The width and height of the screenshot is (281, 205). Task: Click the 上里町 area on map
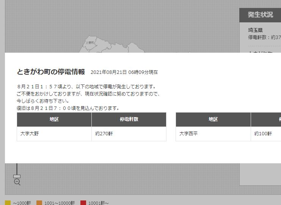[x=90, y=42]
